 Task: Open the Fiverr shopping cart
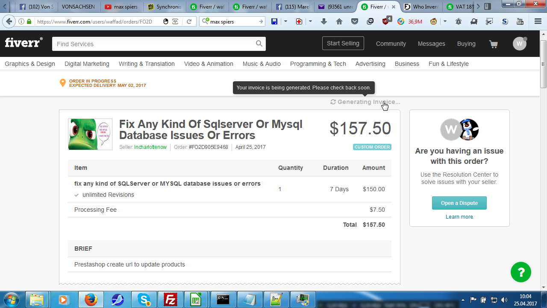[x=494, y=44]
